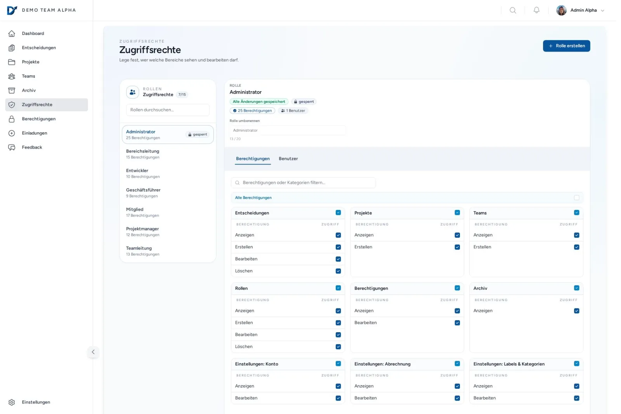Click the search magnifier icon in header
Image resolution: width=621 pixels, height=414 pixels.
point(513,10)
